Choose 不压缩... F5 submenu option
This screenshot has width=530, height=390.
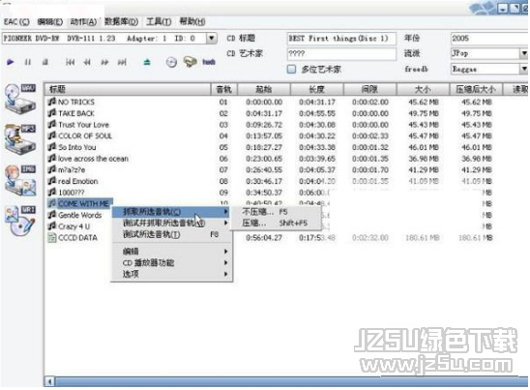pyautogui.click(x=276, y=212)
